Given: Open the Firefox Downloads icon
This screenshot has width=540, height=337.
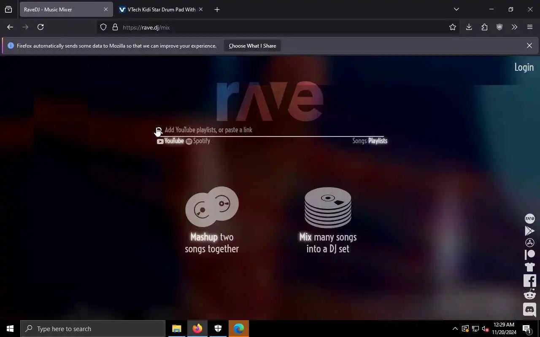Looking at the screenshot, I should [x=469, y=27].
